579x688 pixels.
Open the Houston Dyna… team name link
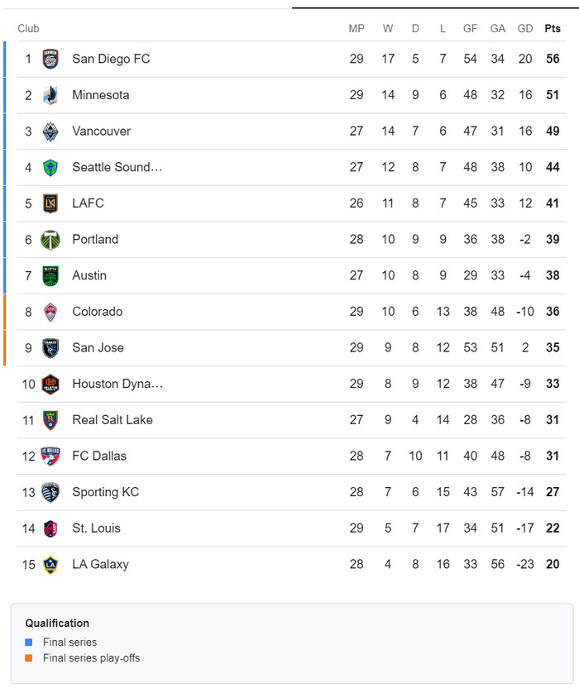click(x=117, y=384)
